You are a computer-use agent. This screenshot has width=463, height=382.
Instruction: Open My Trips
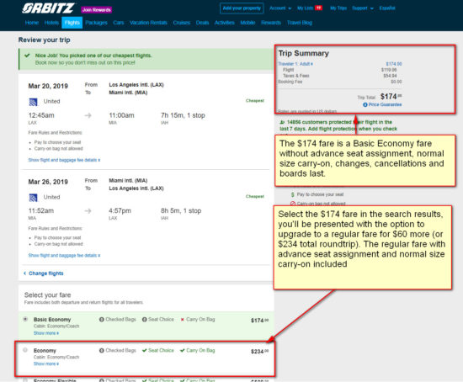338,8
